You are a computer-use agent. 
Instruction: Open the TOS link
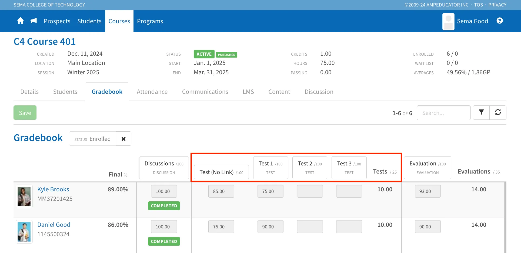(x=478, y=5)
